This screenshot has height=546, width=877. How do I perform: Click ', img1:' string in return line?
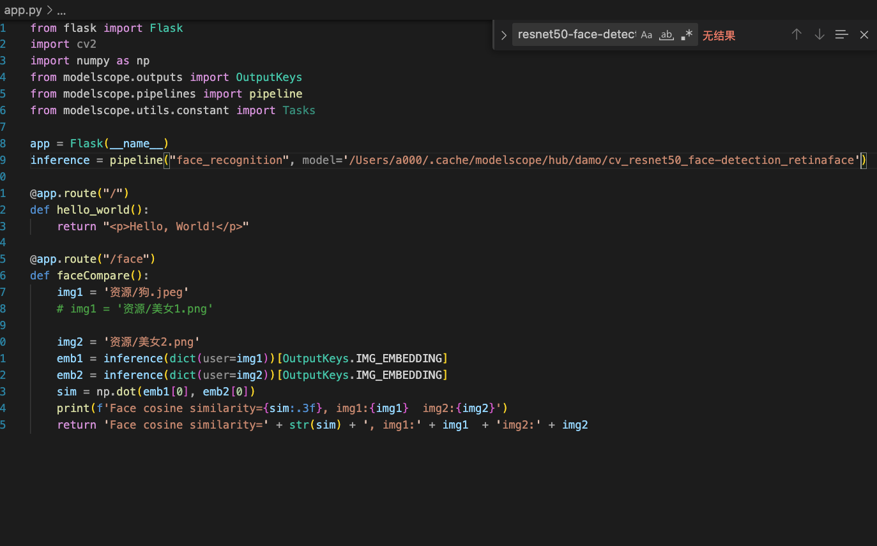(x=392, y=425)
